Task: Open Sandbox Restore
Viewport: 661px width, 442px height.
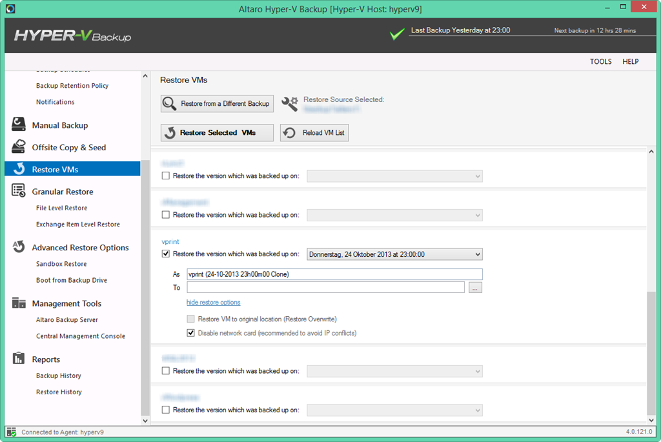Action: pyautogui.click(x=61, y=264)
